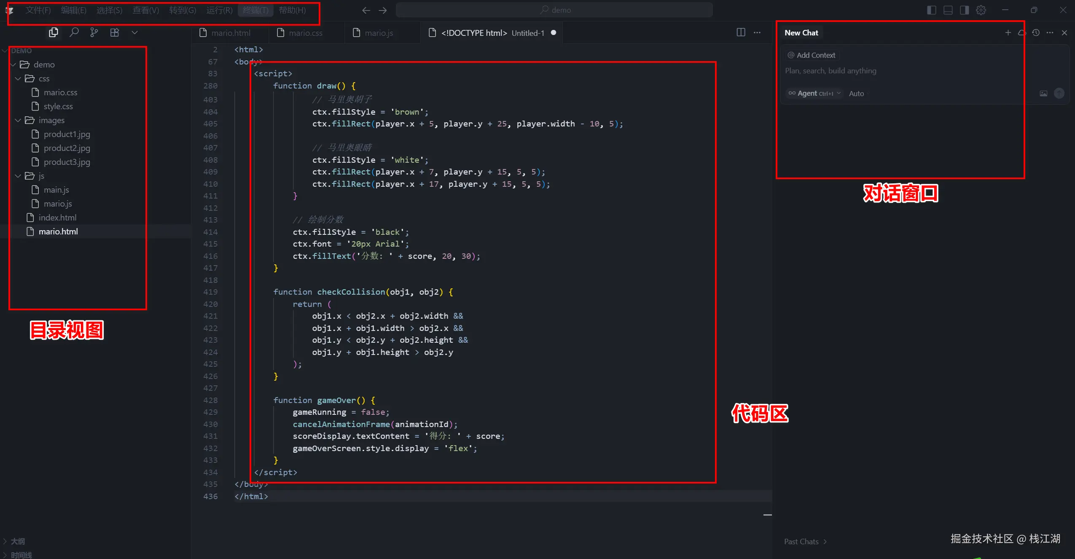Click the Add Context button
Image resolution: width=1075 pixels, height=559 pixels.
tap(812, 55)
